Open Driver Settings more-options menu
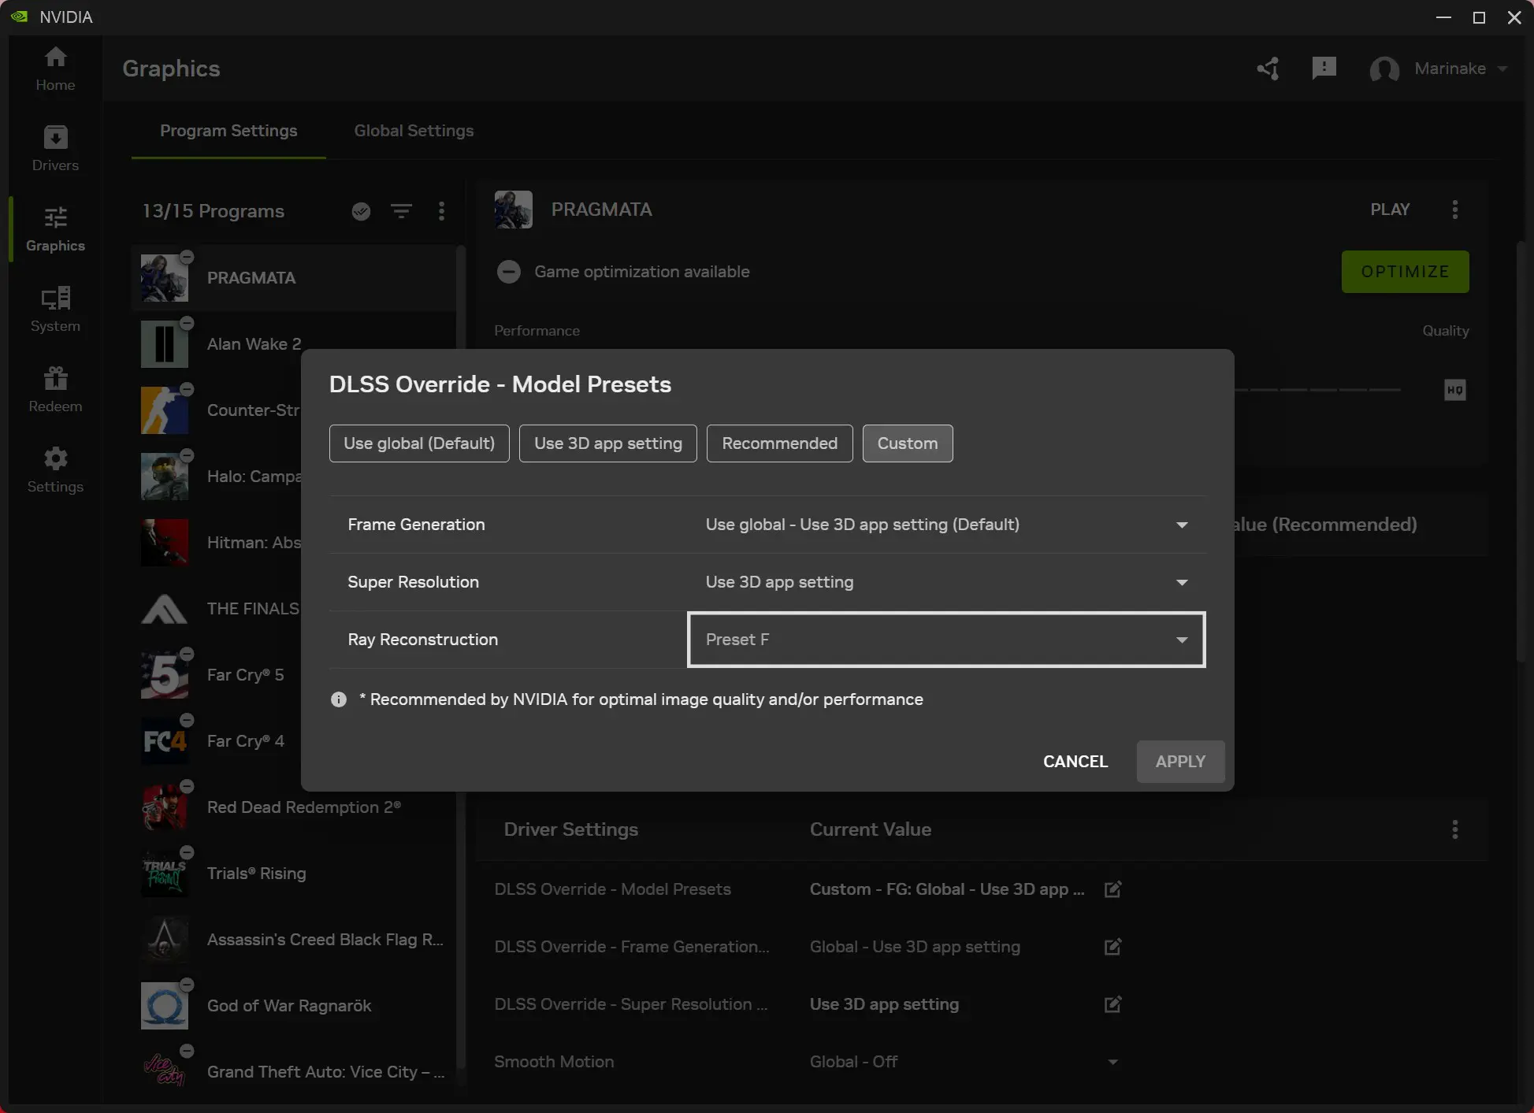The width and height of the screenshot is (1534, 1113). pyautogui.click(x=1455, y=829)
